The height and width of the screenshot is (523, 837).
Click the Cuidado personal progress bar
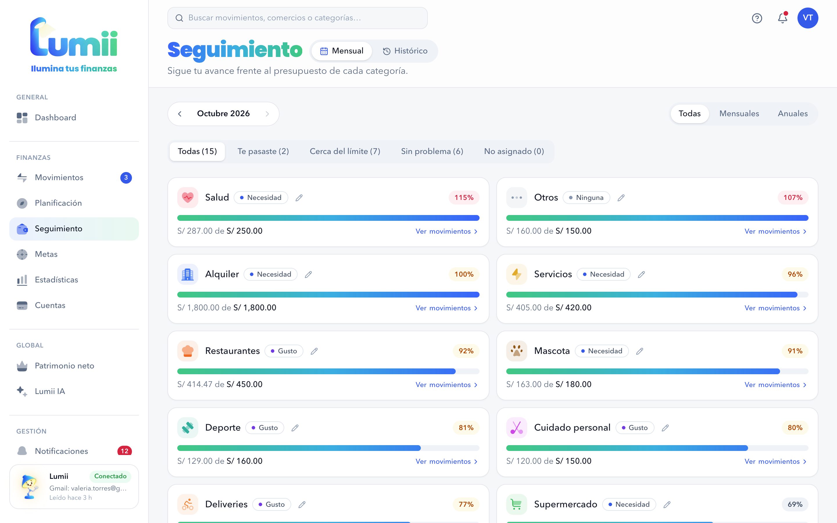657,448
